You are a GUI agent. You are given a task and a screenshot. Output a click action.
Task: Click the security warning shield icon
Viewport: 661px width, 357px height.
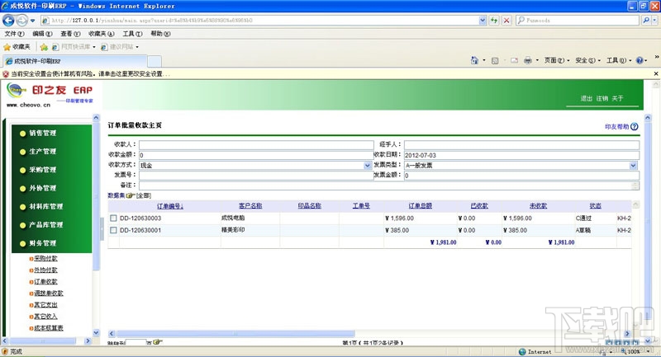[6, 74]
